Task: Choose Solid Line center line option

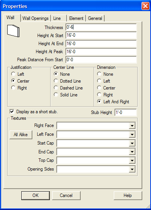Action: [x=56, y=95]
